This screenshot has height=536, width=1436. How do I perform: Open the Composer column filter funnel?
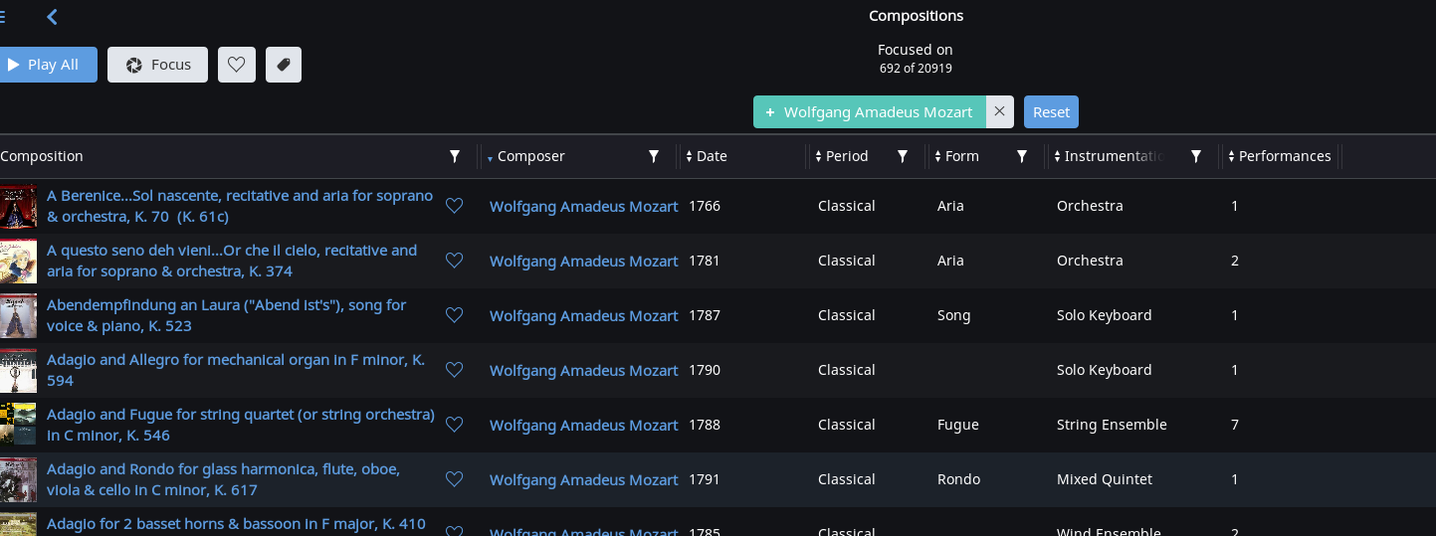tap(654, 156)
